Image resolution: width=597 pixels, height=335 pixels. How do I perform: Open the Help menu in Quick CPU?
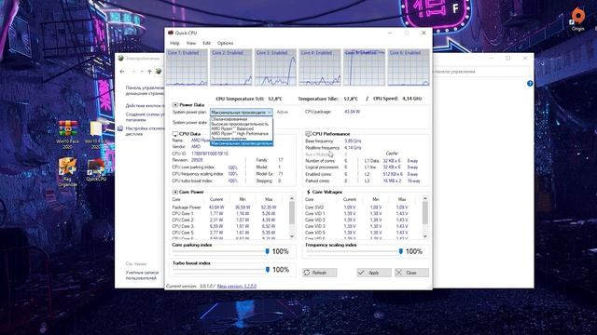point(174,43)
